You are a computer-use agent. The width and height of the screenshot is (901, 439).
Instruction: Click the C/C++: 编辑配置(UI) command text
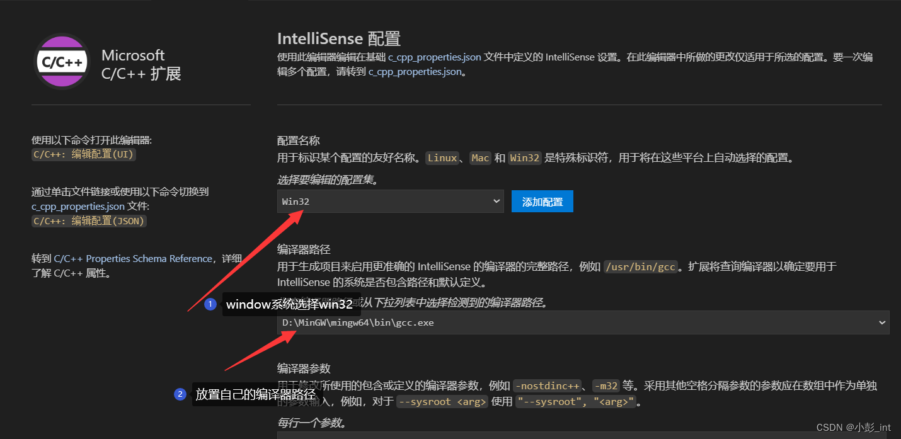(83, 154)
